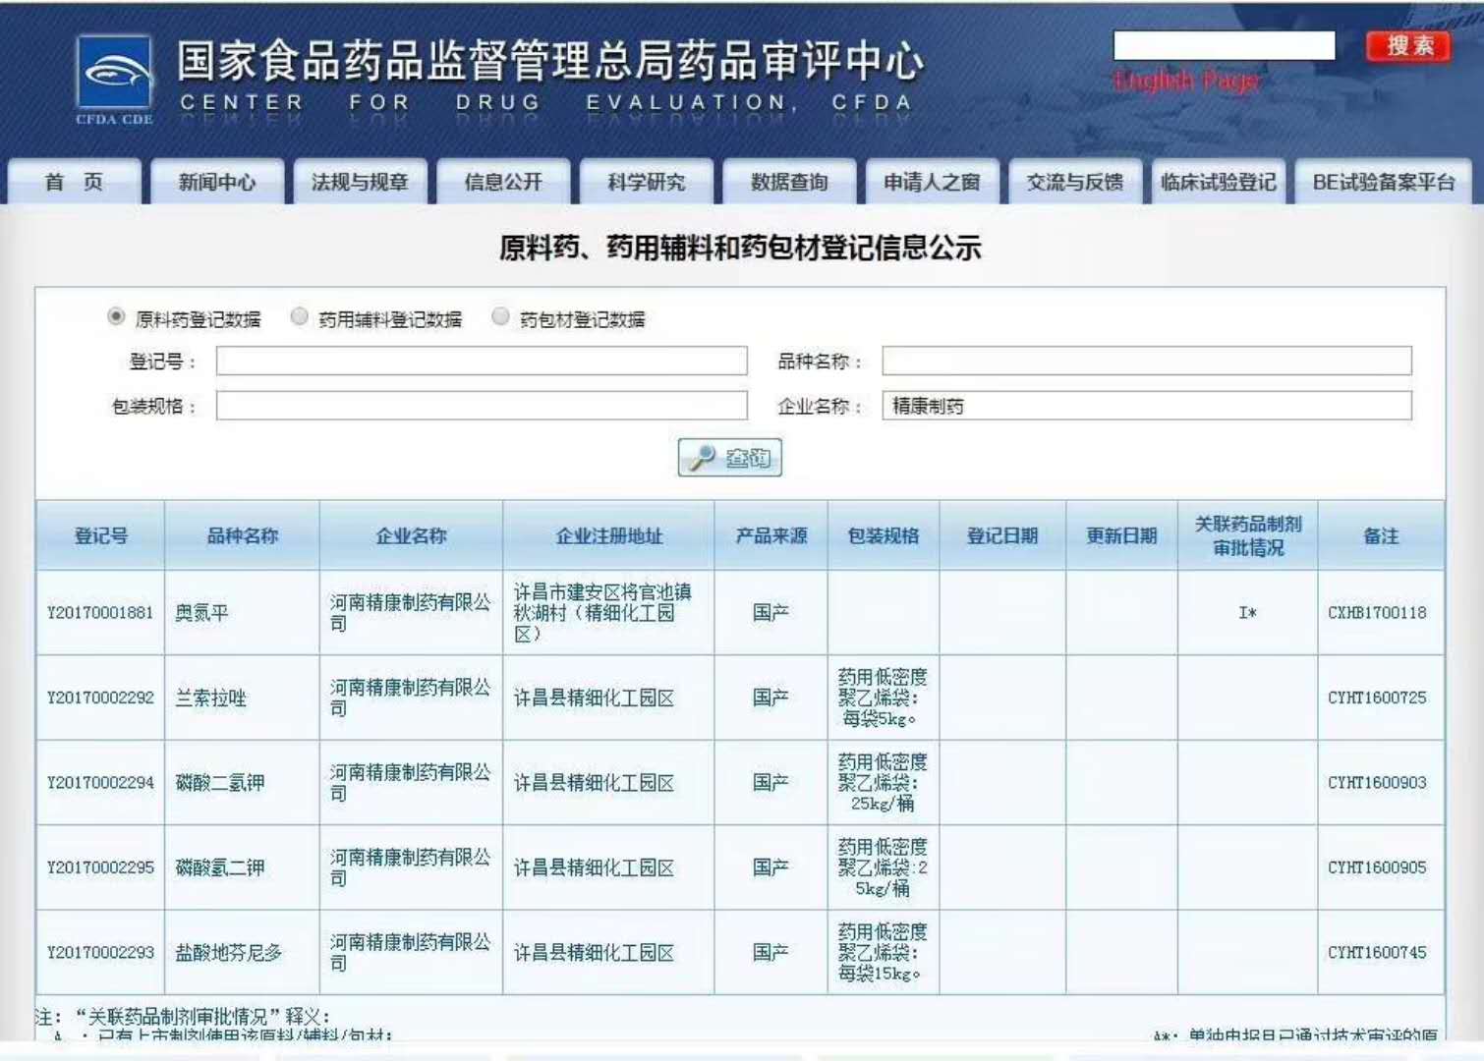Screen dimensions: 1484x1061
Task: Click the 品种名称 input field
Action: (1146, 361)
